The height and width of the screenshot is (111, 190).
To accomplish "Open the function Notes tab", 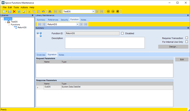I will [x=61, y=55].
